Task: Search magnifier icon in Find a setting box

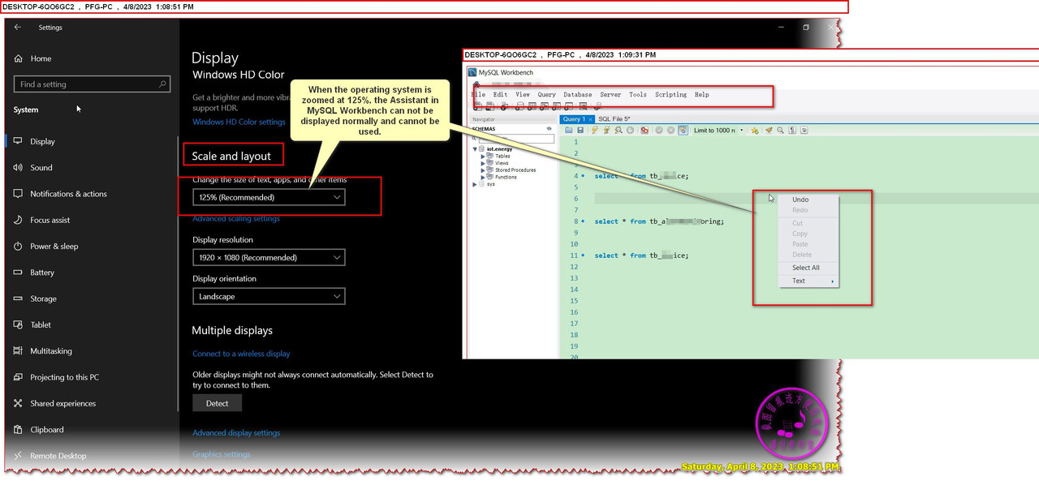Action: point(163,84)
